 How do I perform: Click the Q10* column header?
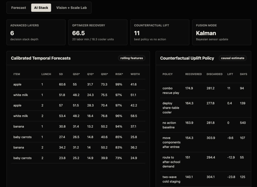90,74
